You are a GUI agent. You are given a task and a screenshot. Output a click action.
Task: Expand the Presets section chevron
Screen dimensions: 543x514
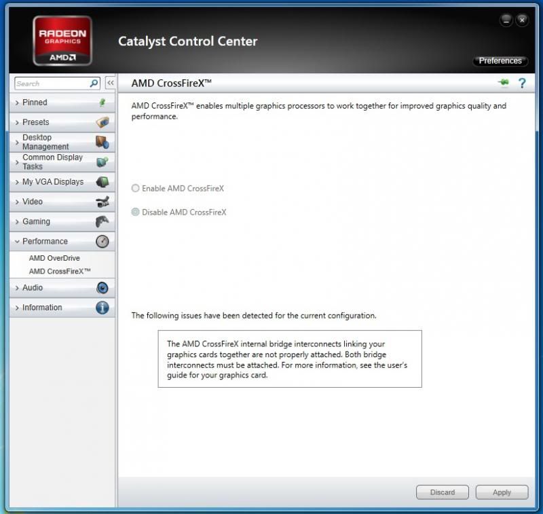[x=17, y=123]
